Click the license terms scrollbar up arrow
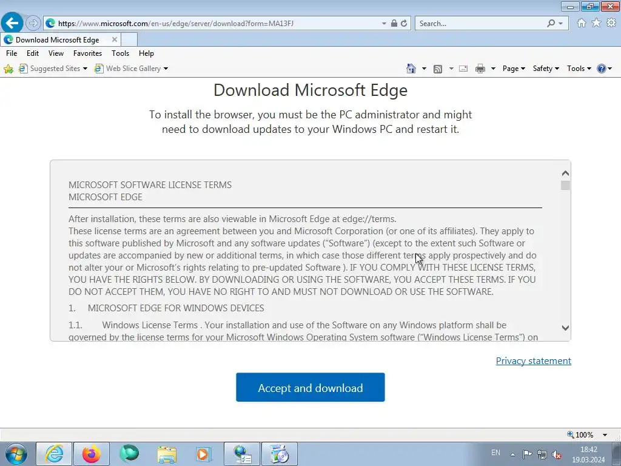 point(565,173)
